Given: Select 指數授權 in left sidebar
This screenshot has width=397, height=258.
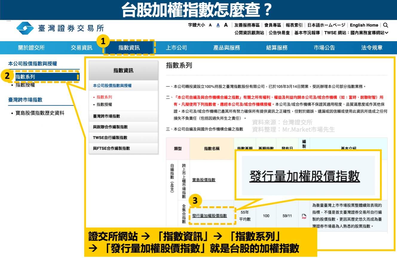Looking at the screenshot, I should click(x=25, y=85).
